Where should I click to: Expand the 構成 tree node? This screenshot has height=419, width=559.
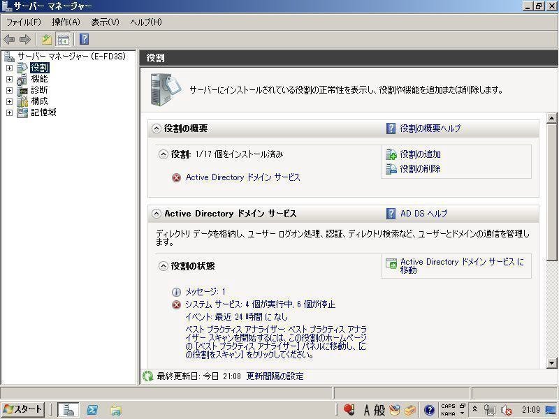(9, 101)
